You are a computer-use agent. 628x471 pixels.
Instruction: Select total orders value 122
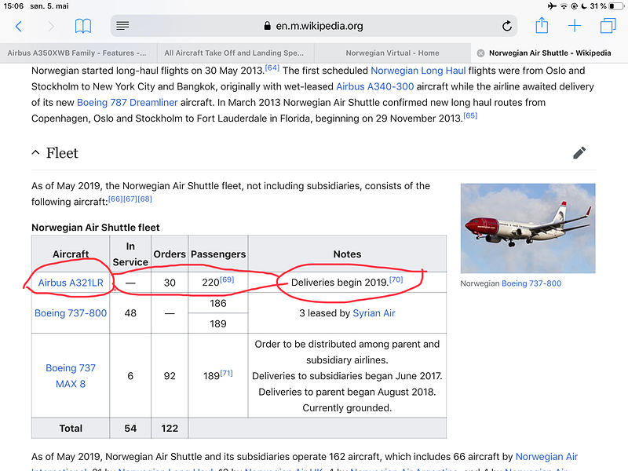[170, 429]
